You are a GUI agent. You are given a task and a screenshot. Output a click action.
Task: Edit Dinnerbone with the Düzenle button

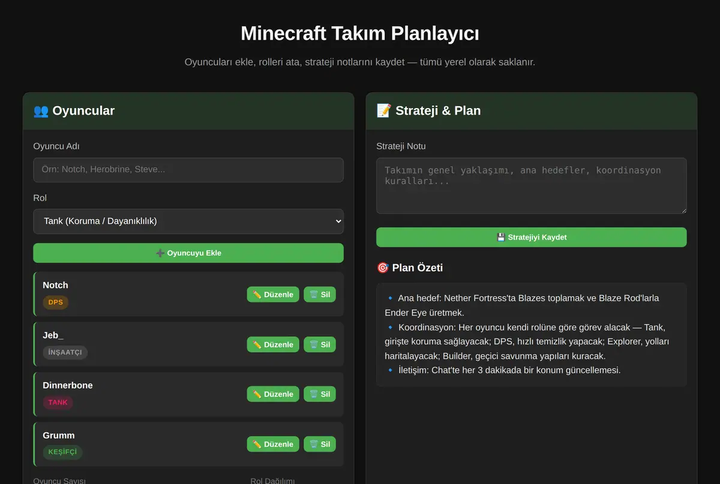coord(273,394)
